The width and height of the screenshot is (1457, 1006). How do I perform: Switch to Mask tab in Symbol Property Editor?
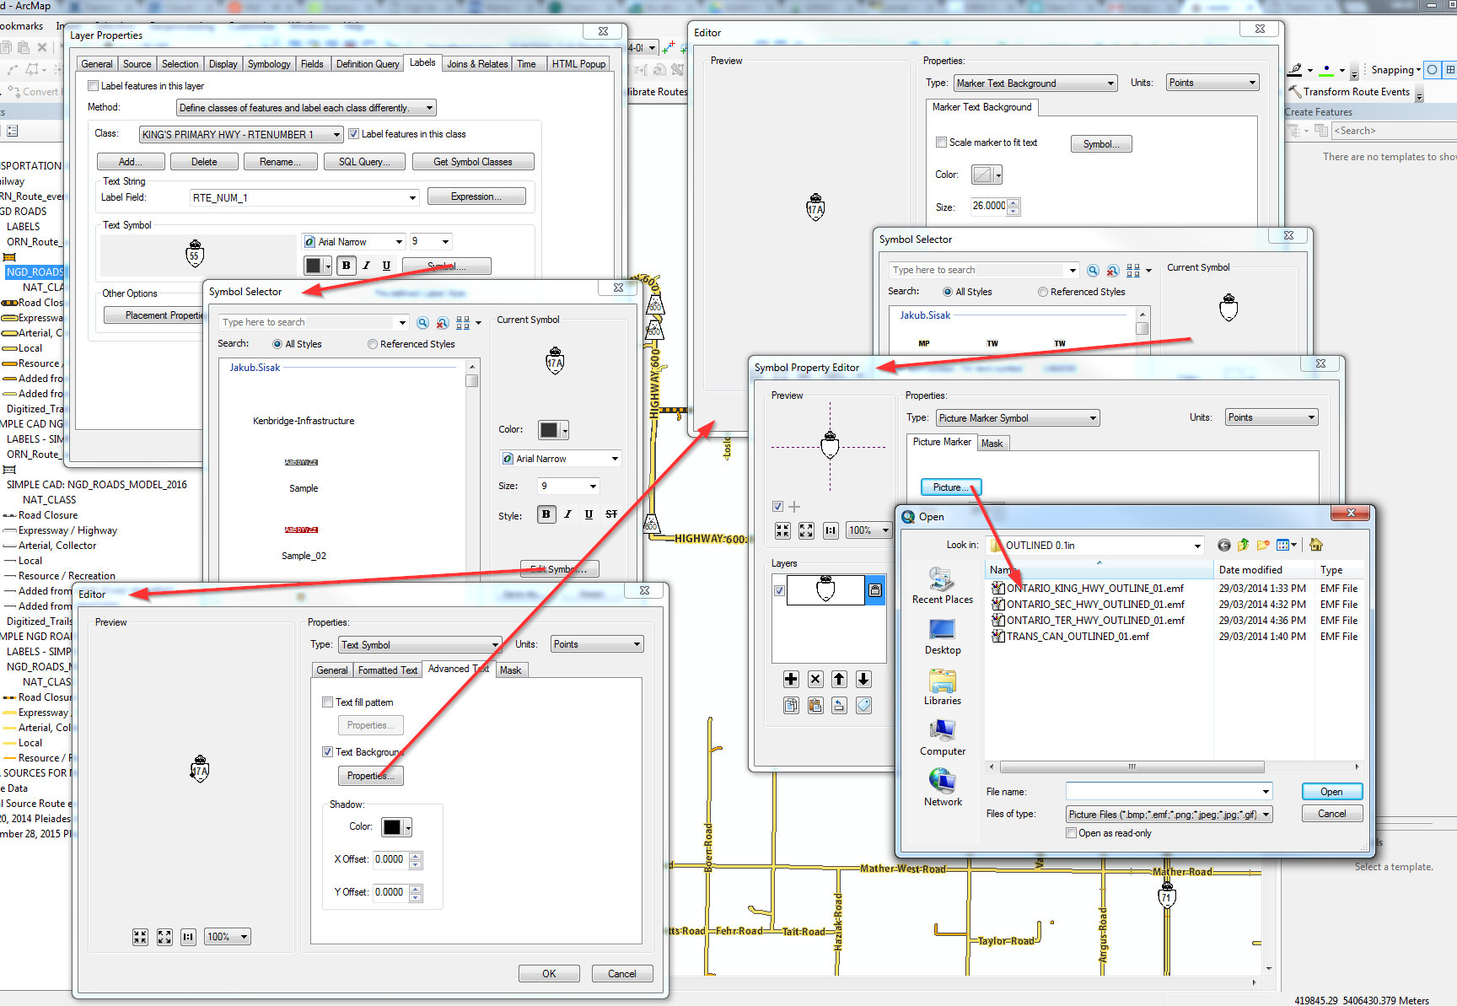click(x=992, y=444)
